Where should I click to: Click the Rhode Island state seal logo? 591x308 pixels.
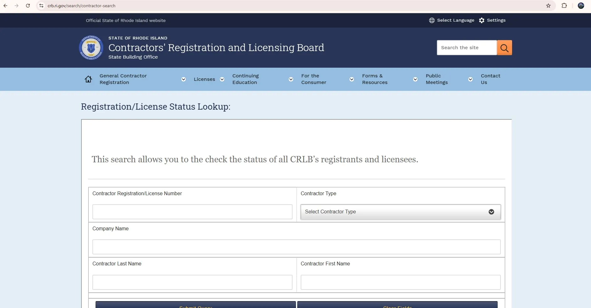[91, 48]
